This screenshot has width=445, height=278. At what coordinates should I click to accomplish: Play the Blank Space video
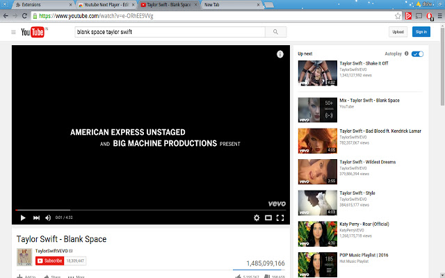(x=23, y=218)
